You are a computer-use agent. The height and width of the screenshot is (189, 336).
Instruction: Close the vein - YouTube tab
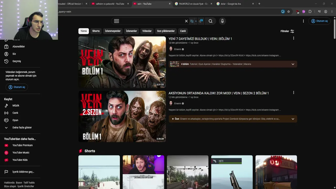tap(170, 4)
